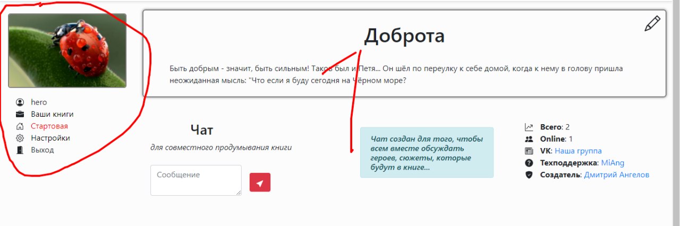Click the newspaper icon beside VK

tap(529, 151)
